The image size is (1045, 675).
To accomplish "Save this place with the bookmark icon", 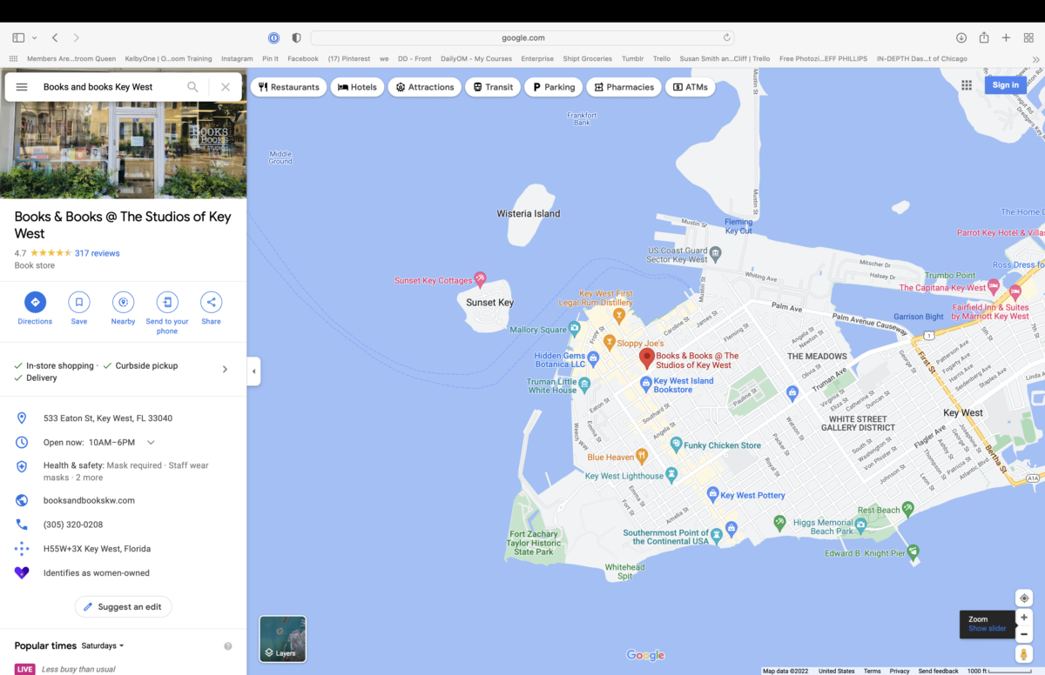I will tap(79, 302).
